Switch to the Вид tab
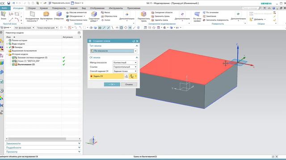Image resolution: width=286 pixels, height=160 pixels. tap(84, 8)
